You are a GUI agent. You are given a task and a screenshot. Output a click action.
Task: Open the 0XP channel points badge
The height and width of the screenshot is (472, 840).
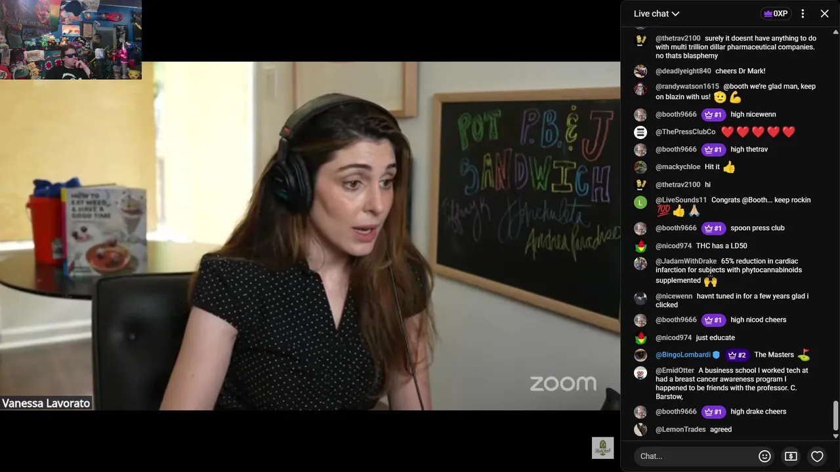point(776,14)
